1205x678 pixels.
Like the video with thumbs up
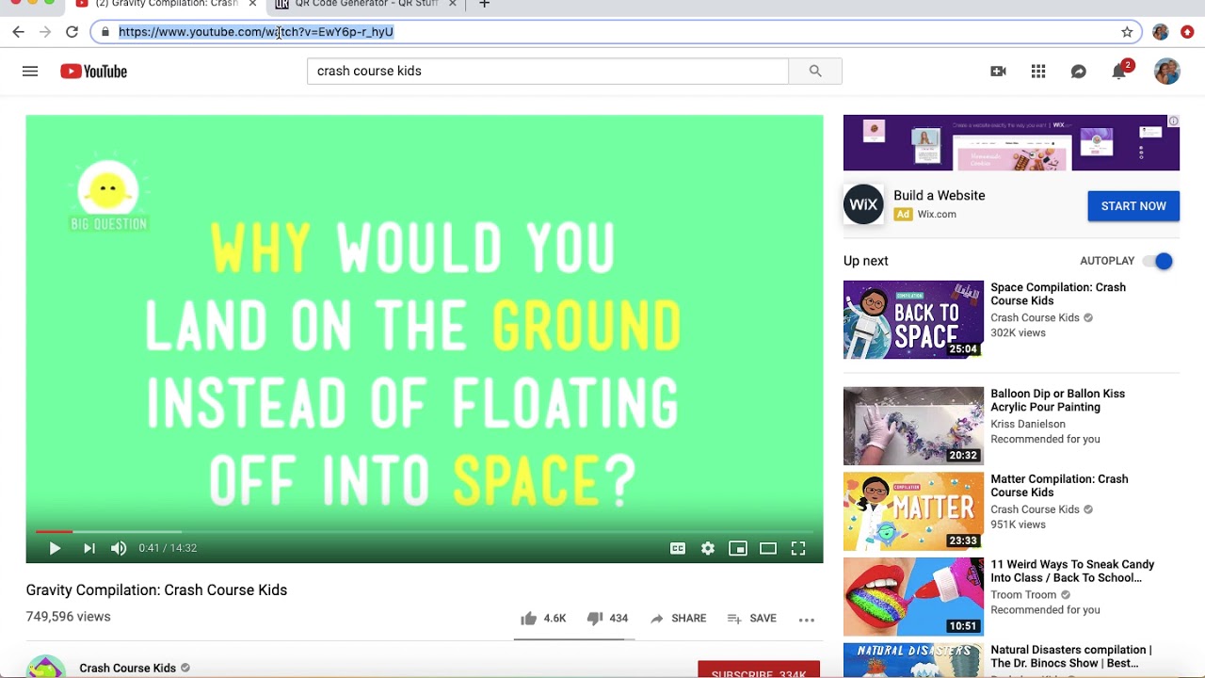[x=543, y=619]
